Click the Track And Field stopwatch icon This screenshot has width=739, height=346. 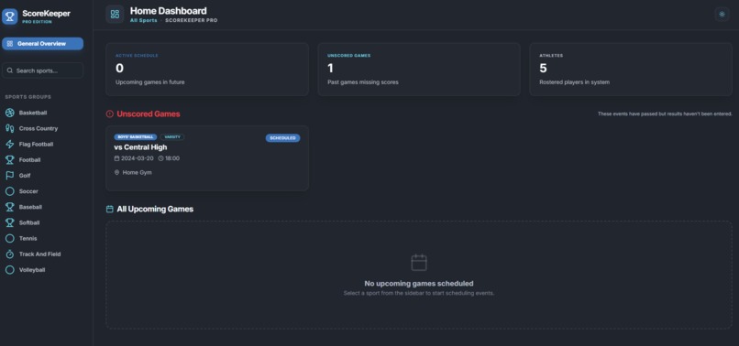pos(9,254)
